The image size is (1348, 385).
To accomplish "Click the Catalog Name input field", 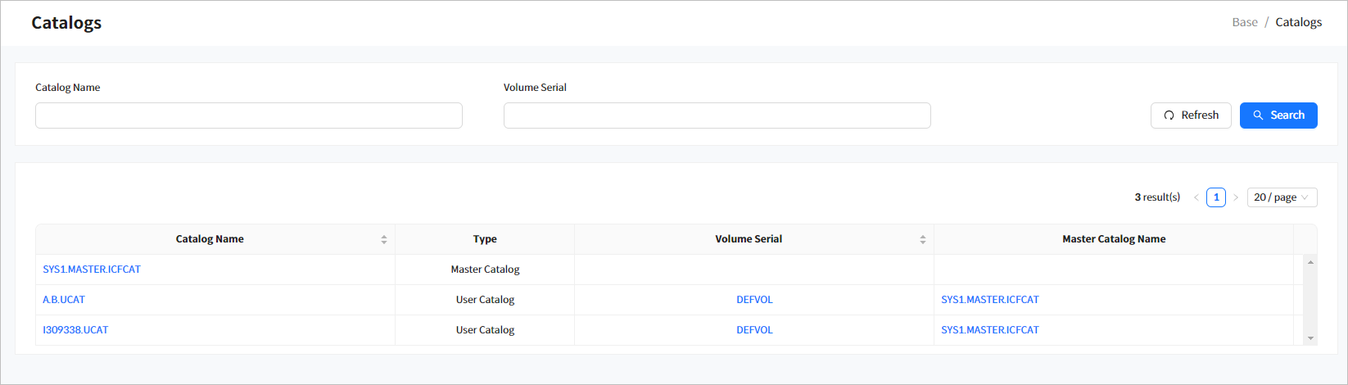I will pos(248,115).
